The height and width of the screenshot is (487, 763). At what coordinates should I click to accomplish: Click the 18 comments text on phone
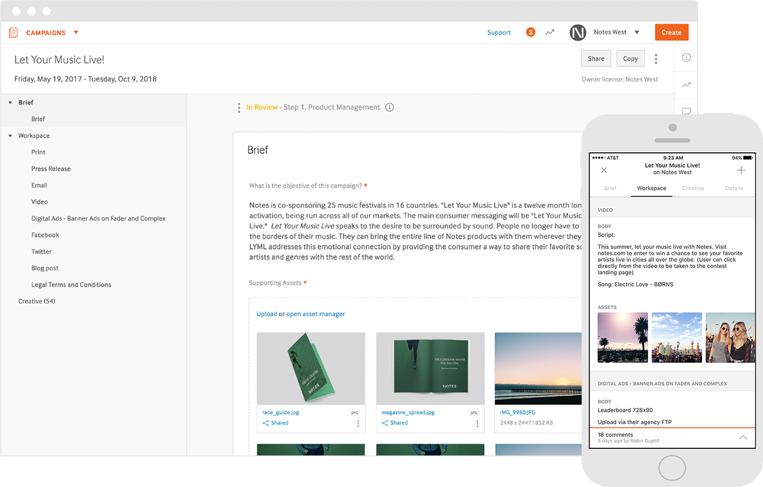615,435
